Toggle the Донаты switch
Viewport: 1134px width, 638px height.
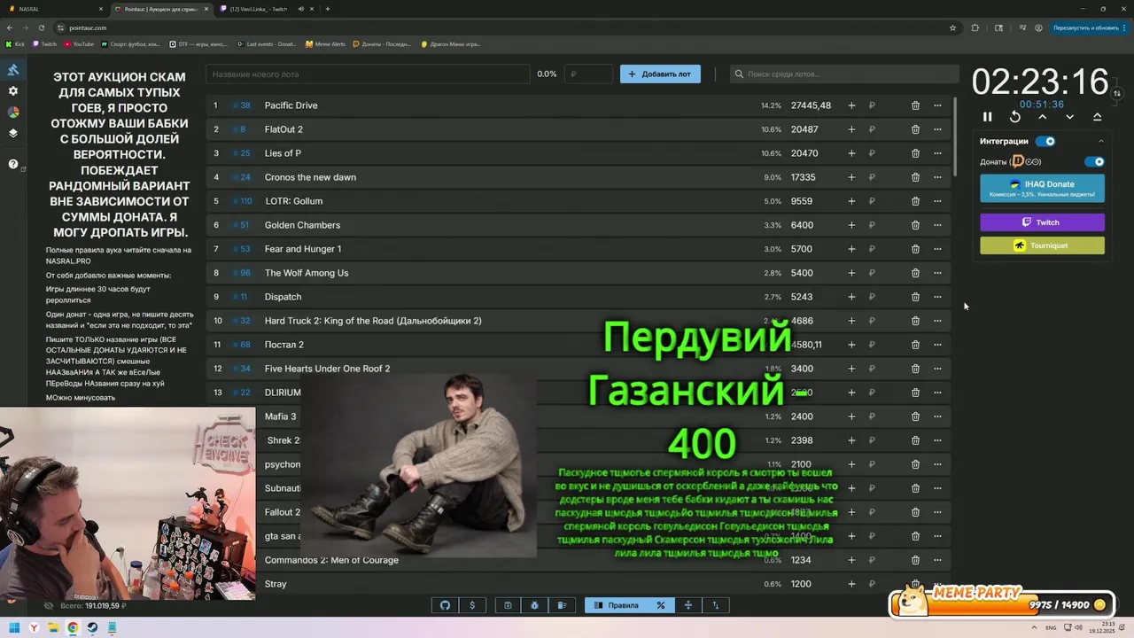[x=1095, y=162]
